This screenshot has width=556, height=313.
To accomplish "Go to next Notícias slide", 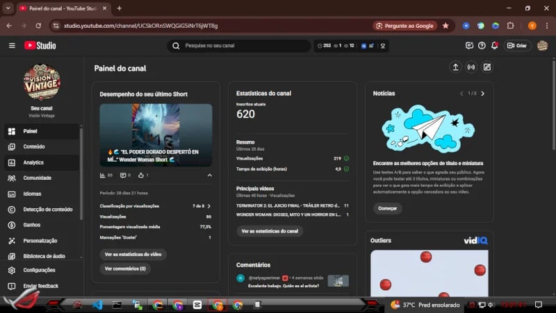I will click(x=483, y=93).
